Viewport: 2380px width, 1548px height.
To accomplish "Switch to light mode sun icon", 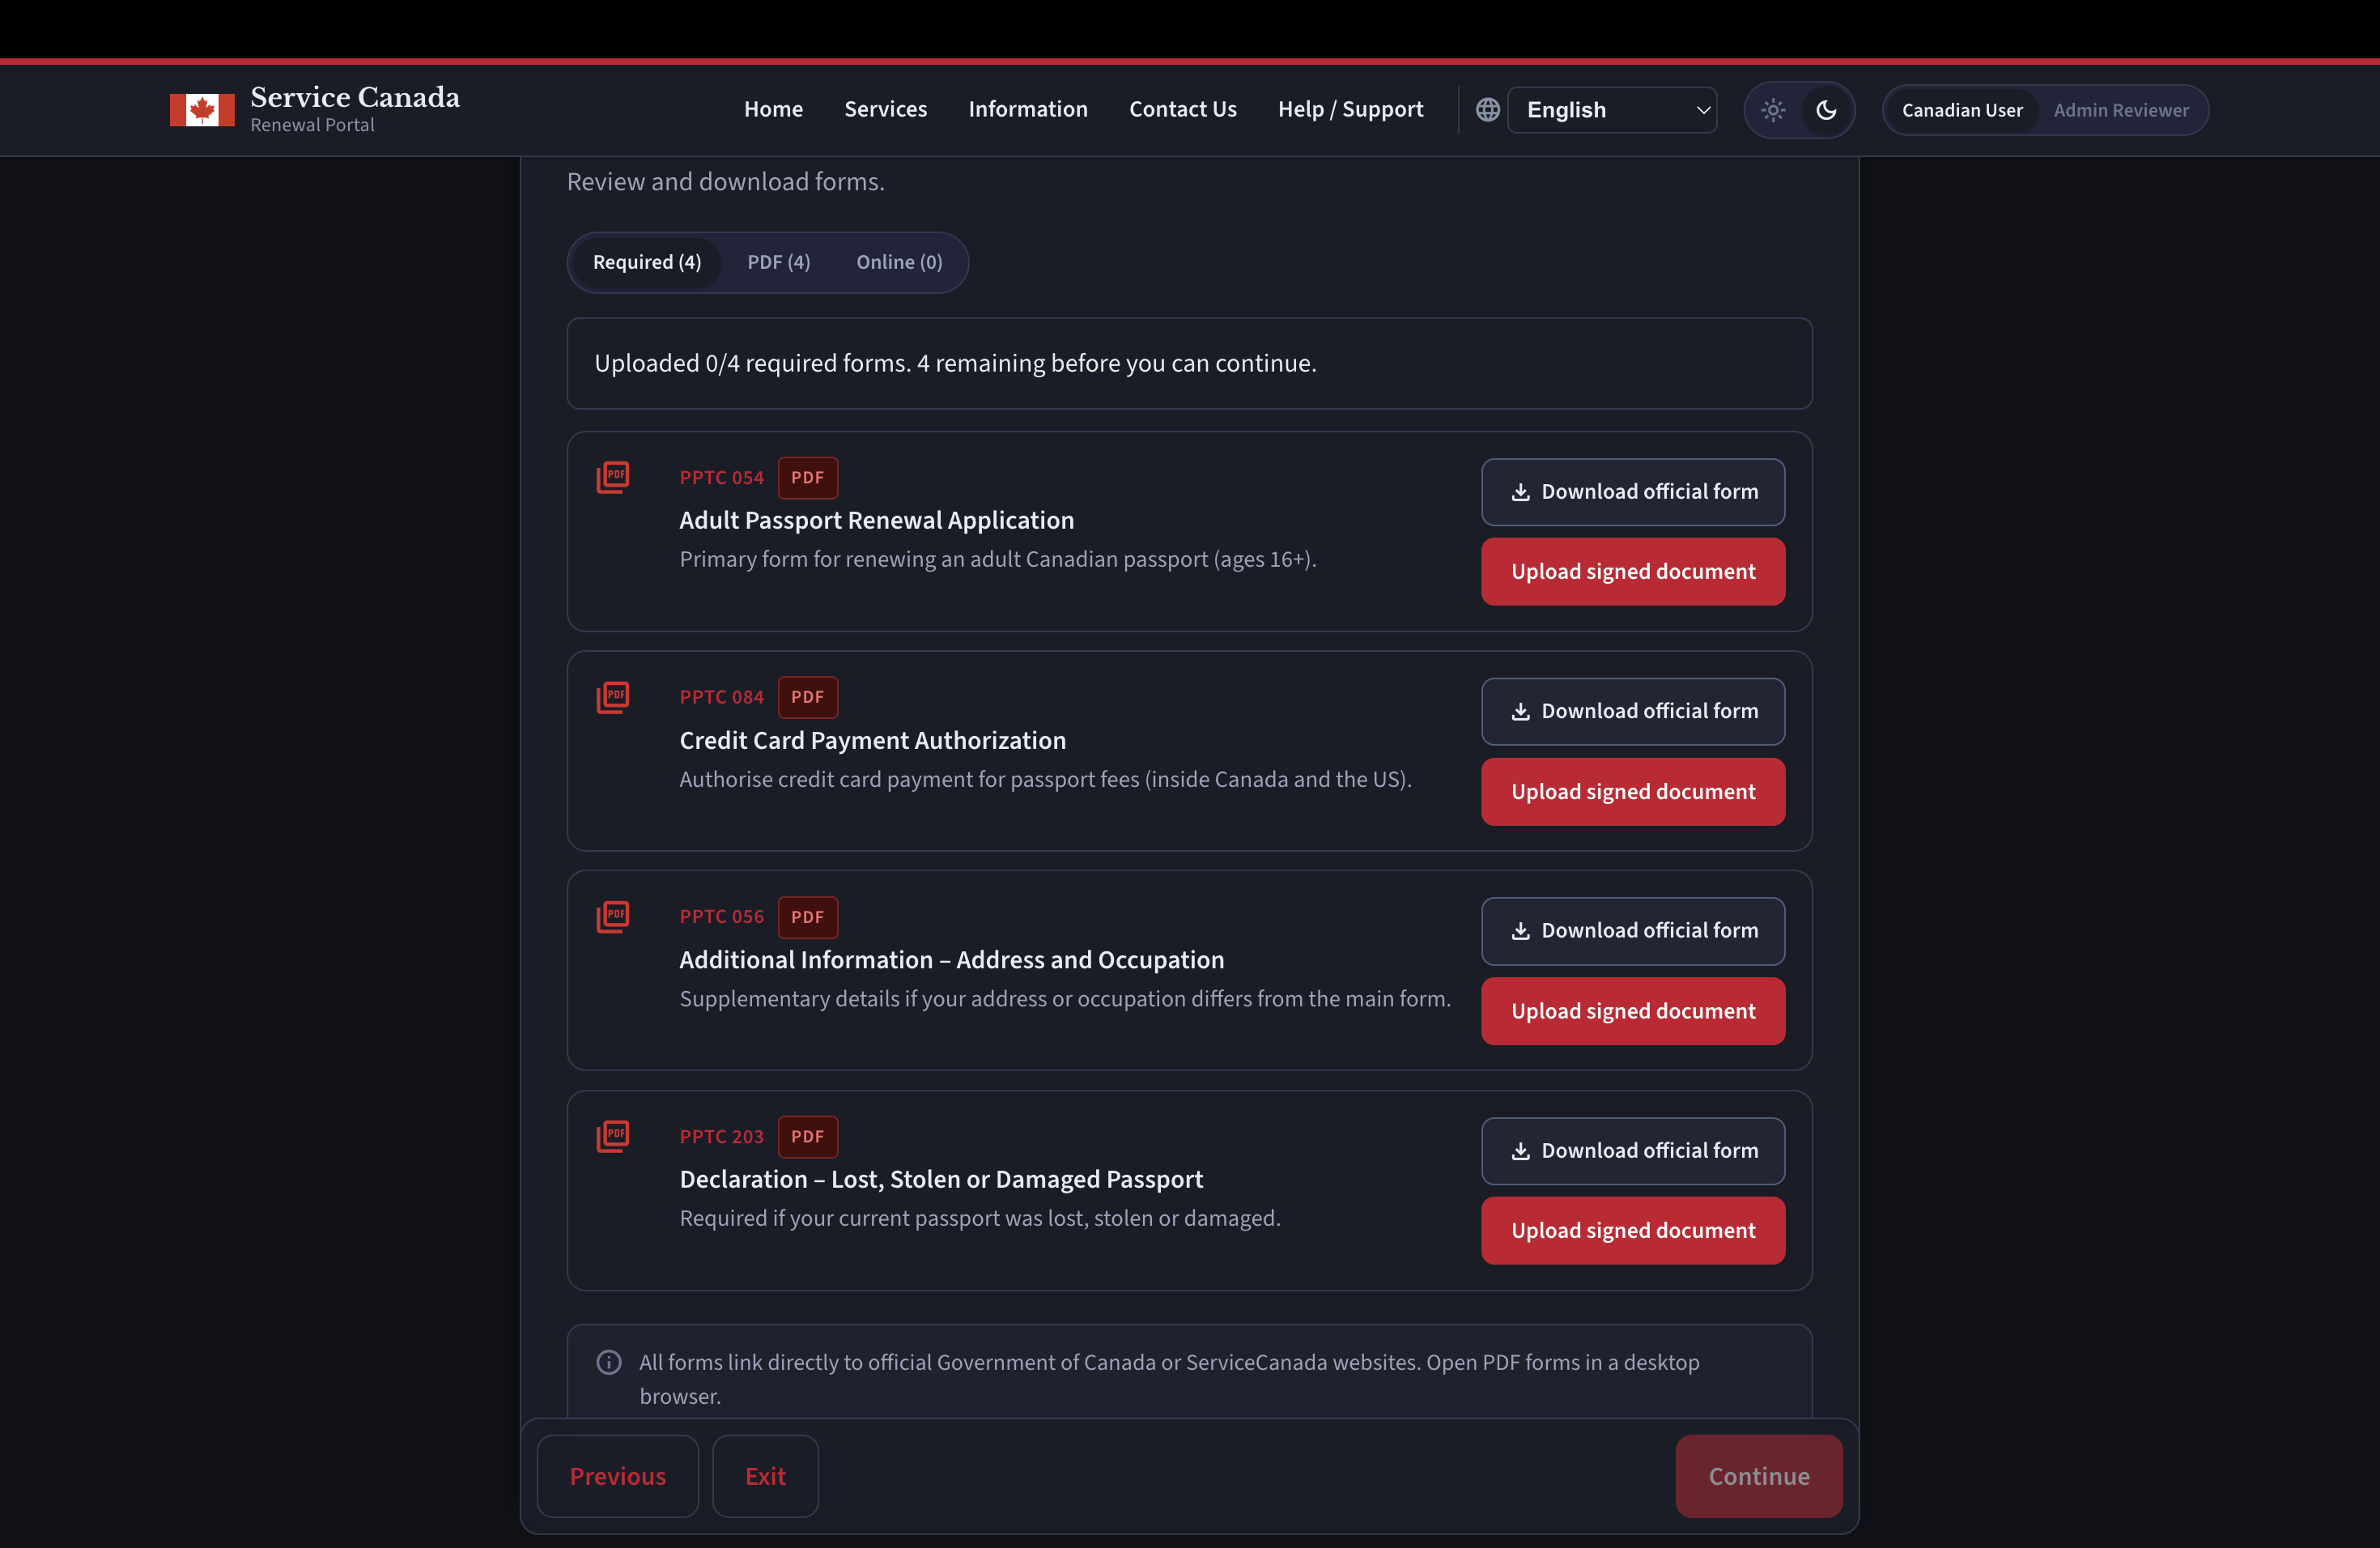I will (x=1773, y=110).
